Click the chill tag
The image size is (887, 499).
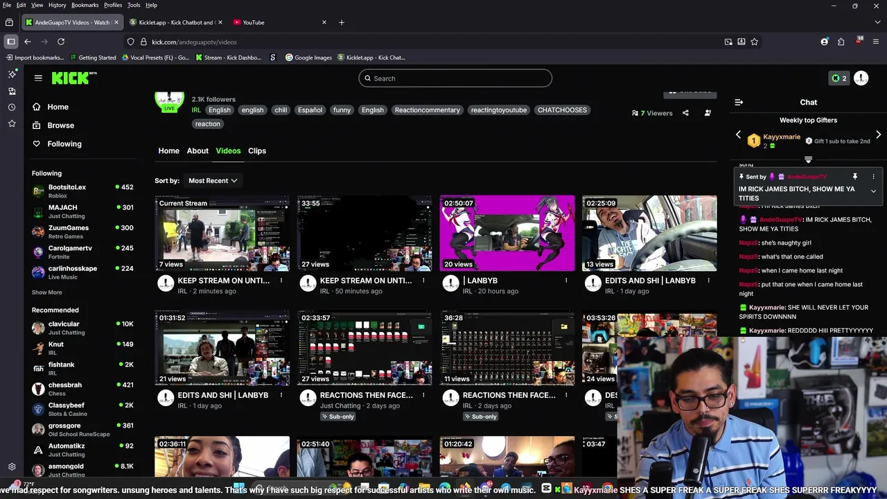(281, 110)
